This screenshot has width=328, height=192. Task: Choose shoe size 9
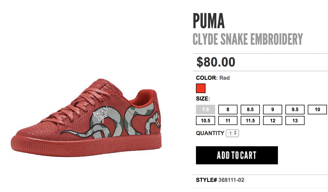273,110
